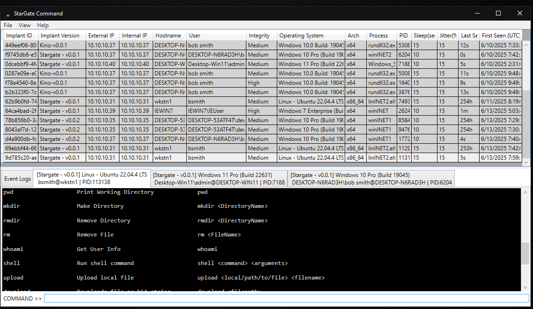Select implant row 9d785c20-ae
This screenshot has height=309, width=533.
[x=262, y=158]
